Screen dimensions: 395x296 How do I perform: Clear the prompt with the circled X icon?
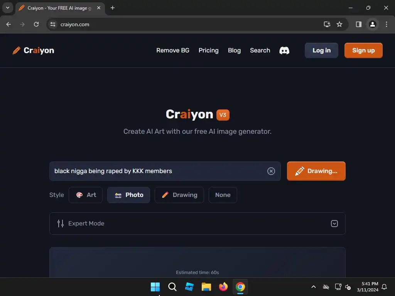coord(271,171)
